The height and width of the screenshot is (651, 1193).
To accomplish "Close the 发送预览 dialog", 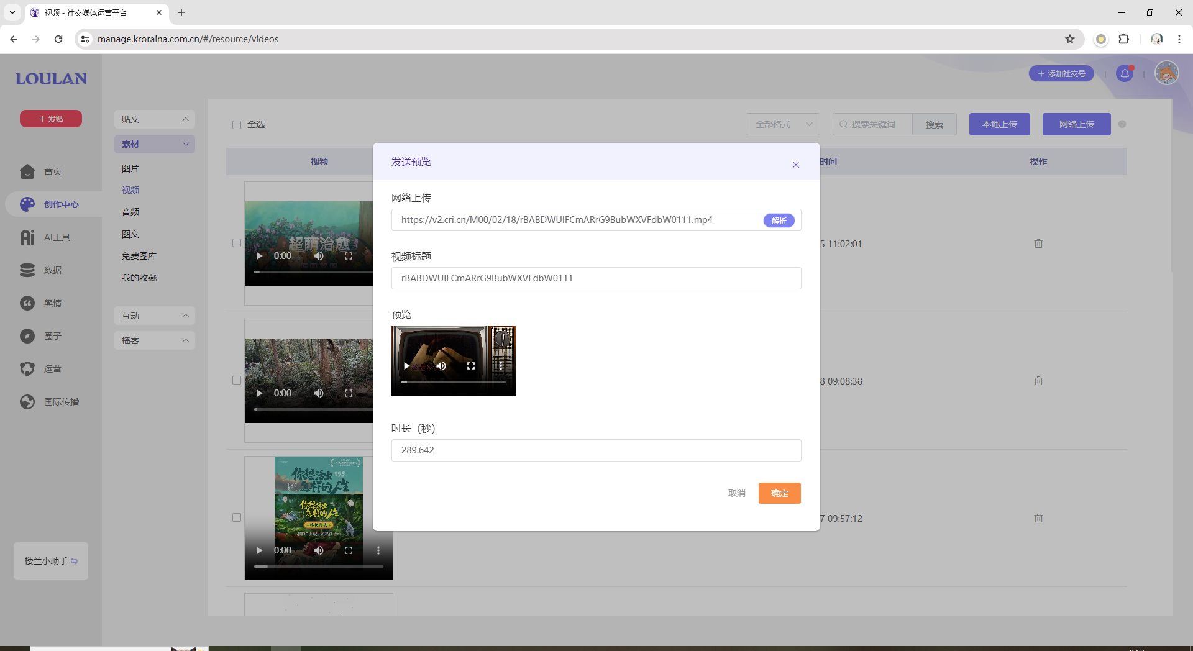I will 795,165.
